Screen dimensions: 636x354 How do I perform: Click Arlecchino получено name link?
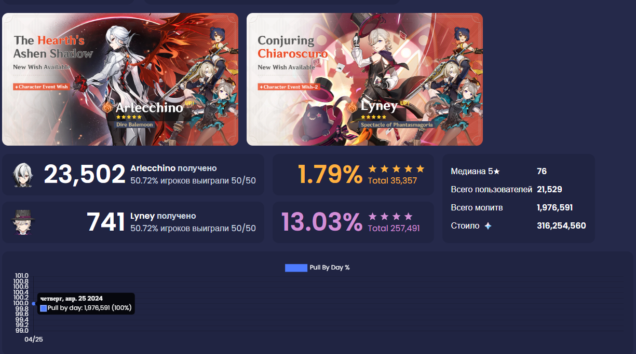[173, 168]
